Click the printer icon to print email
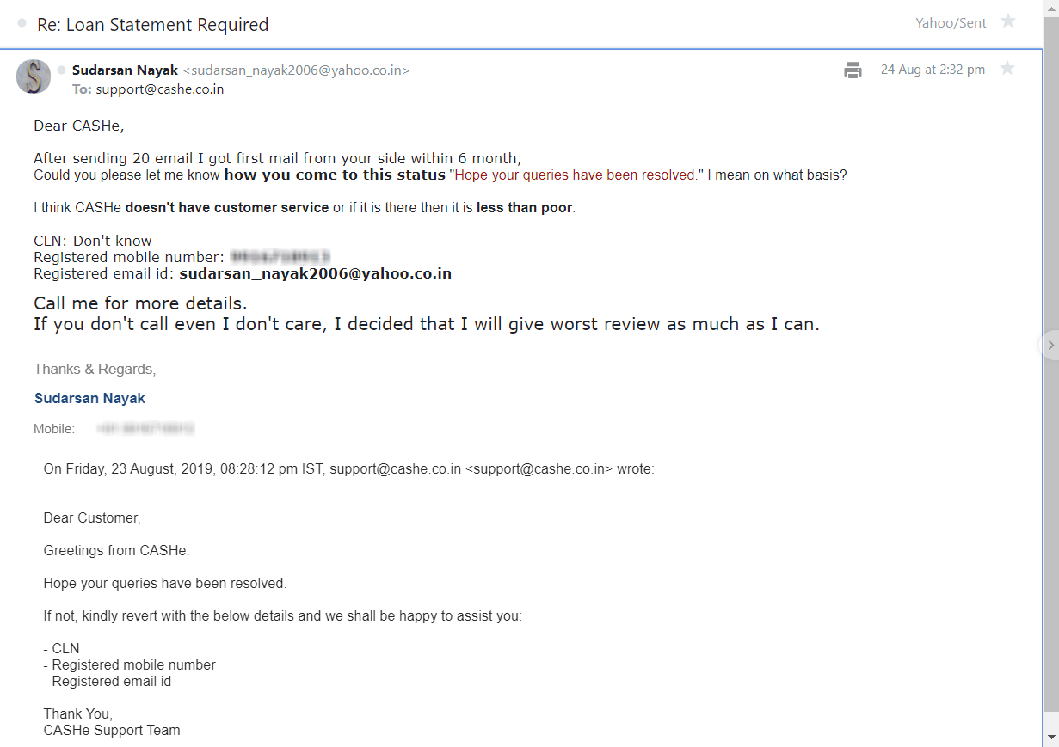 (853, 70)
